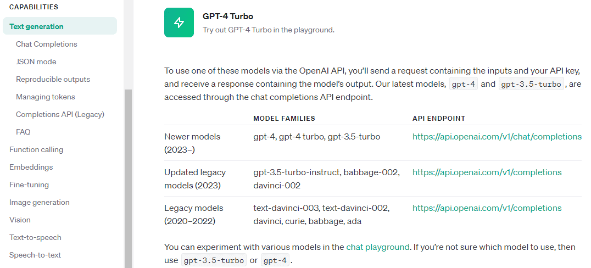The height and width of the screenshot is (268, 591).
Task: Navigate to the Fine-tuning page
Action: 29,185
